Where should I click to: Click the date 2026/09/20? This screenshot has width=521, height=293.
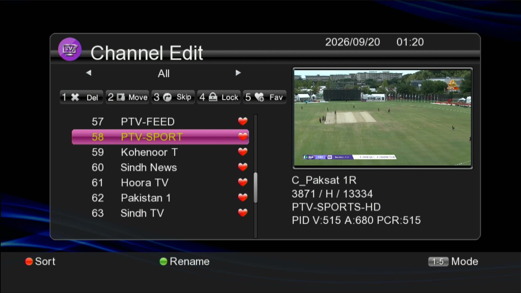point(352,42)
